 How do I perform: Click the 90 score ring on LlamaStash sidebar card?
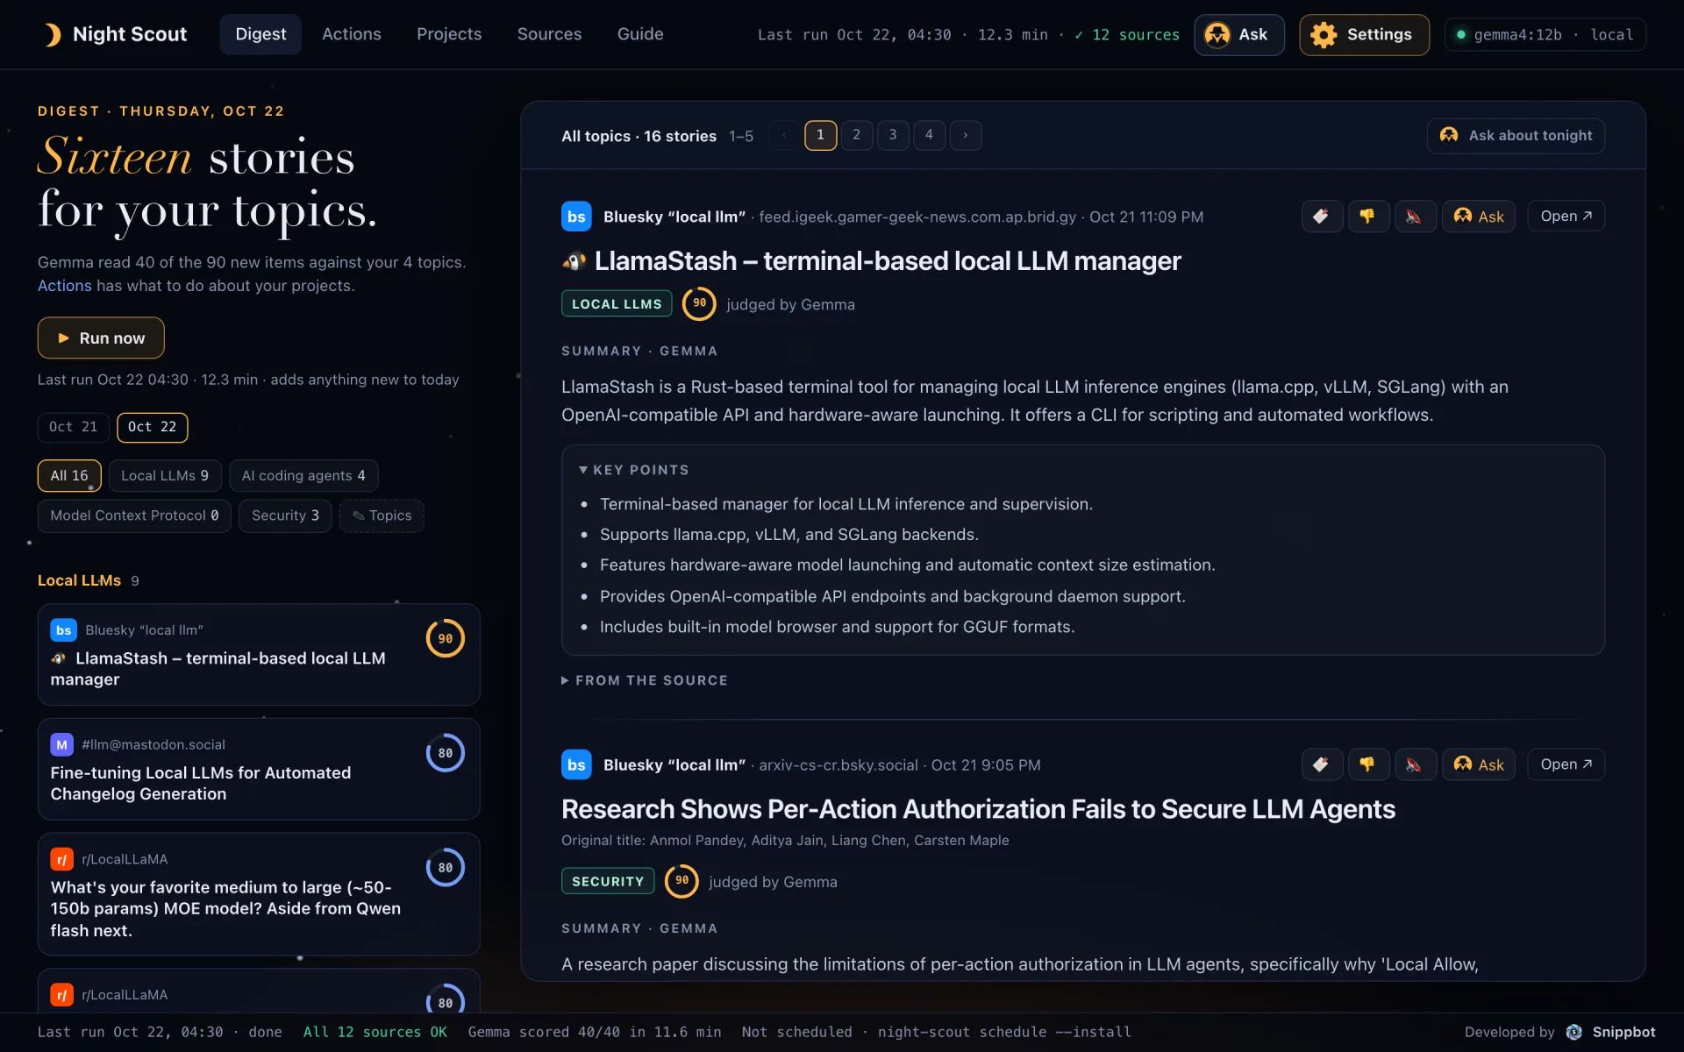(x=446, y=638)
